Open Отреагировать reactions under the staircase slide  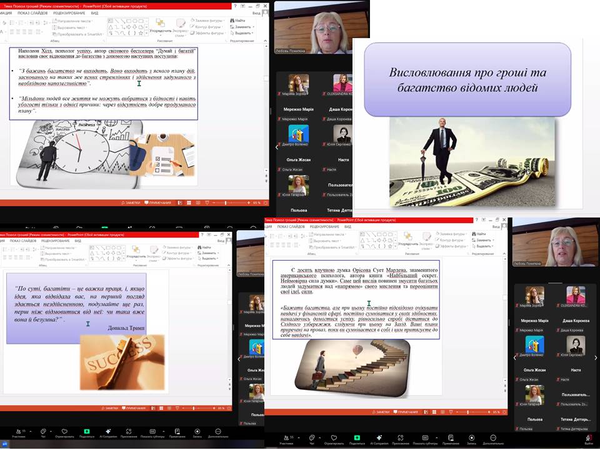pyautogui.click(x=334, y=438)
